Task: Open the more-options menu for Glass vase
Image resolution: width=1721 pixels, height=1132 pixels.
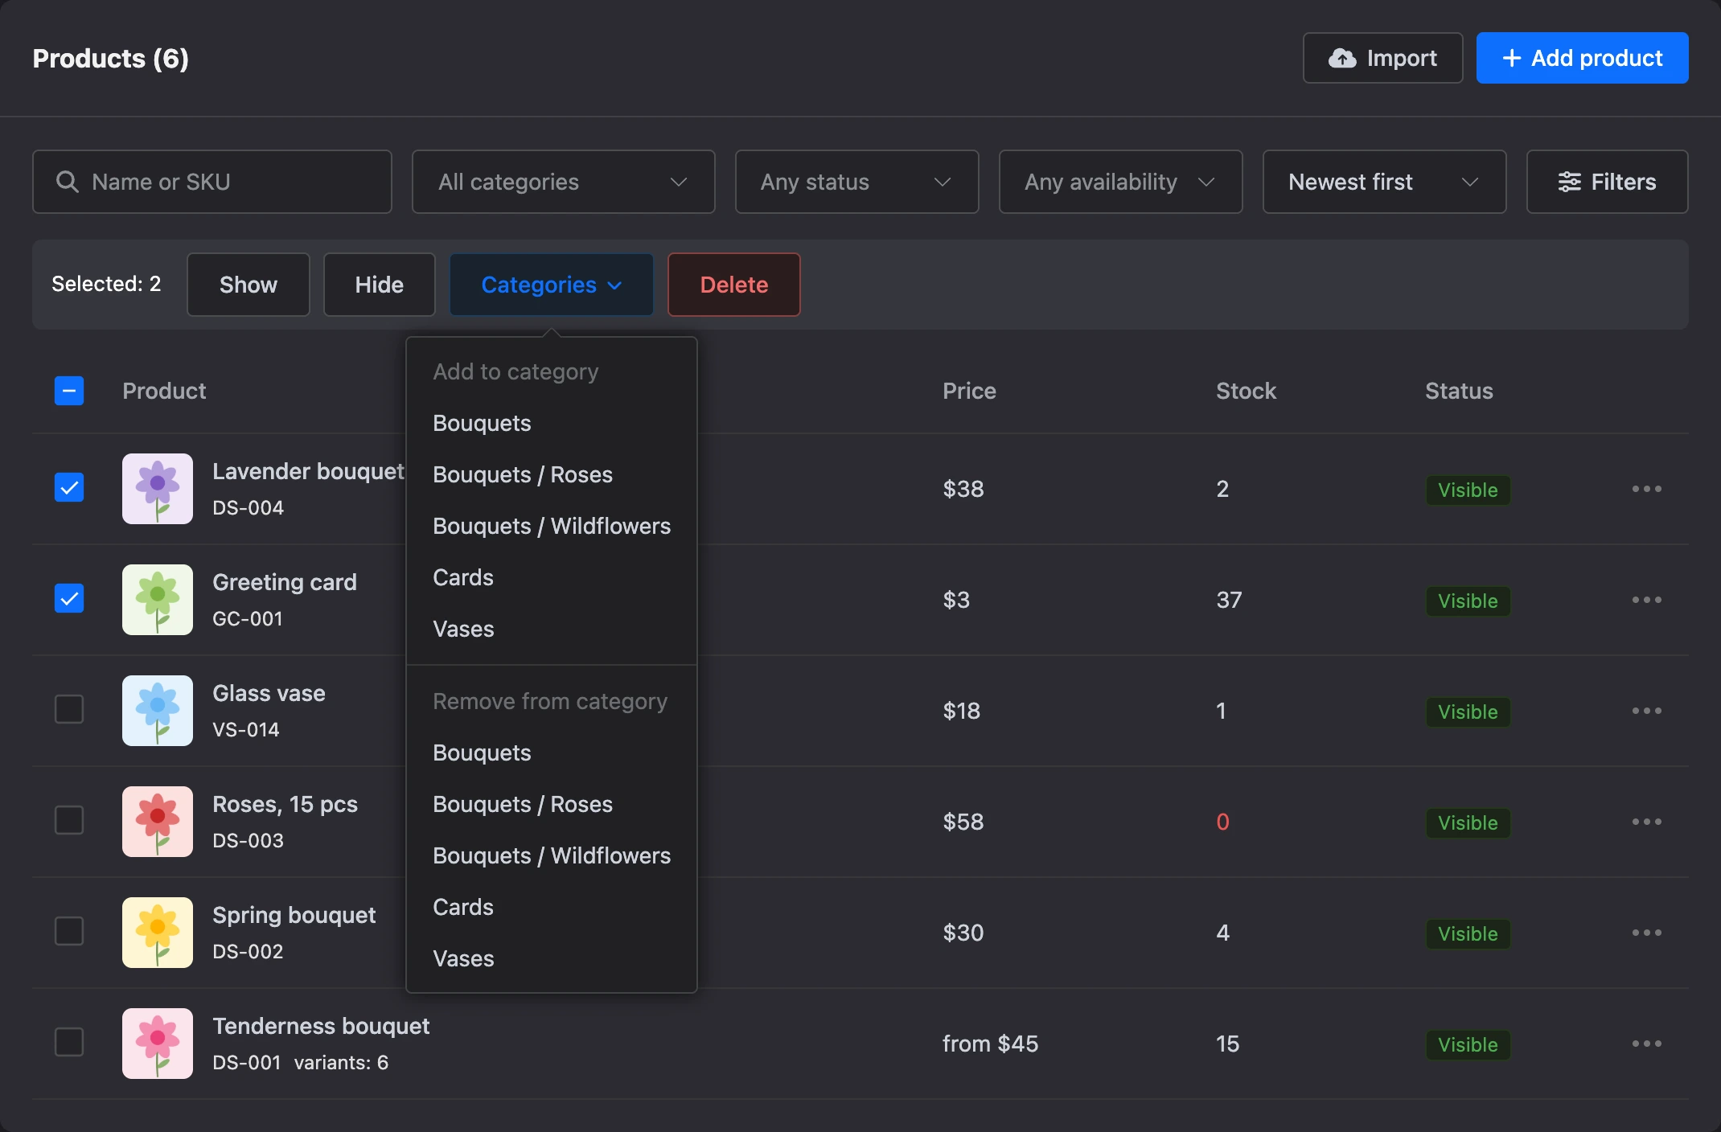Action: click(x=1646, y=711)
